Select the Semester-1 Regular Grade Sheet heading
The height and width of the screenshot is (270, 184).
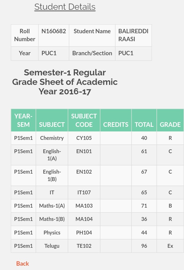(65, 82)
